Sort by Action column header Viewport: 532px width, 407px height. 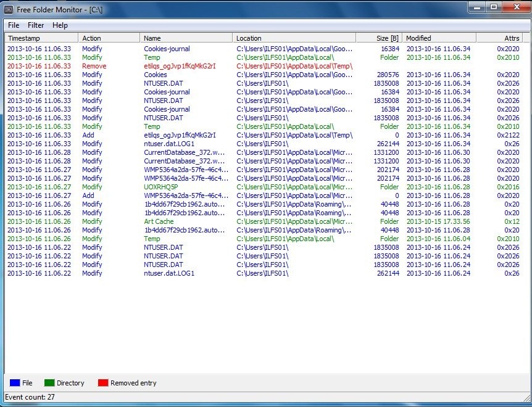(109, 38)
